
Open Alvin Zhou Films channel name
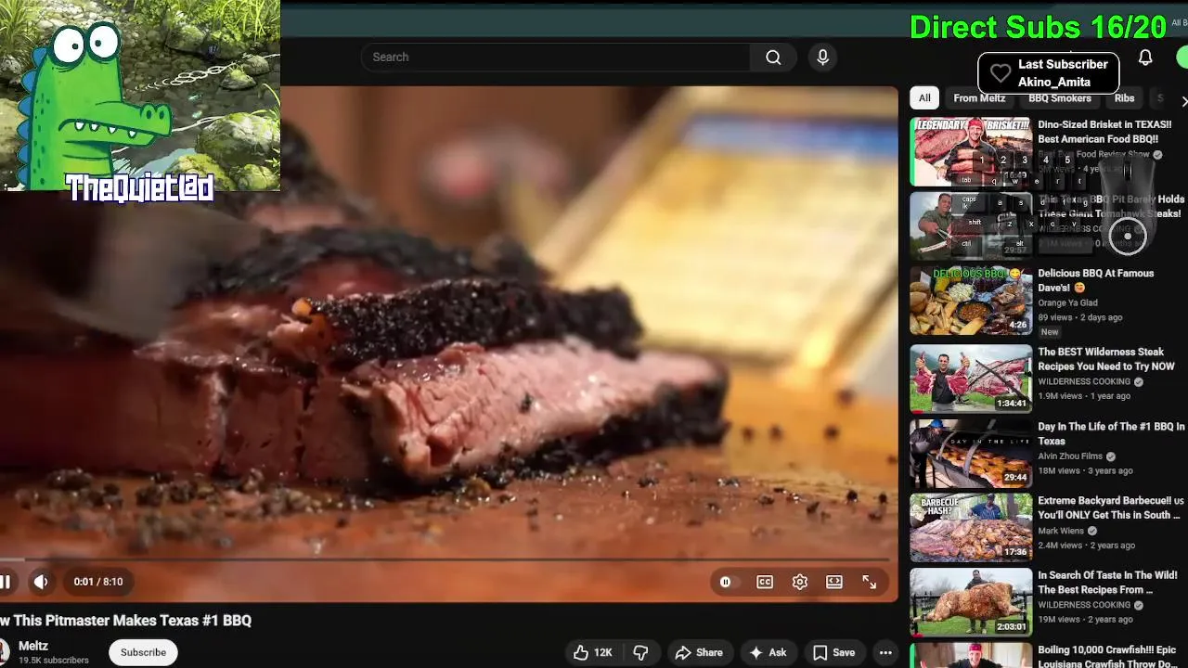click(x=1071, y=456)
